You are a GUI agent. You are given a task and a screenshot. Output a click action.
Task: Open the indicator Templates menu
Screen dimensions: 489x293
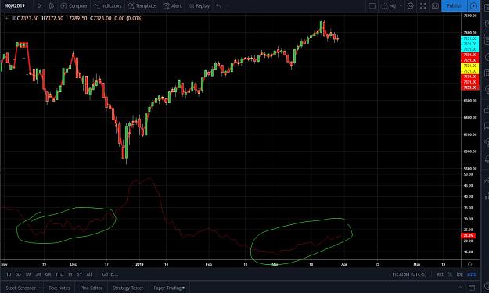click(142, 6)
